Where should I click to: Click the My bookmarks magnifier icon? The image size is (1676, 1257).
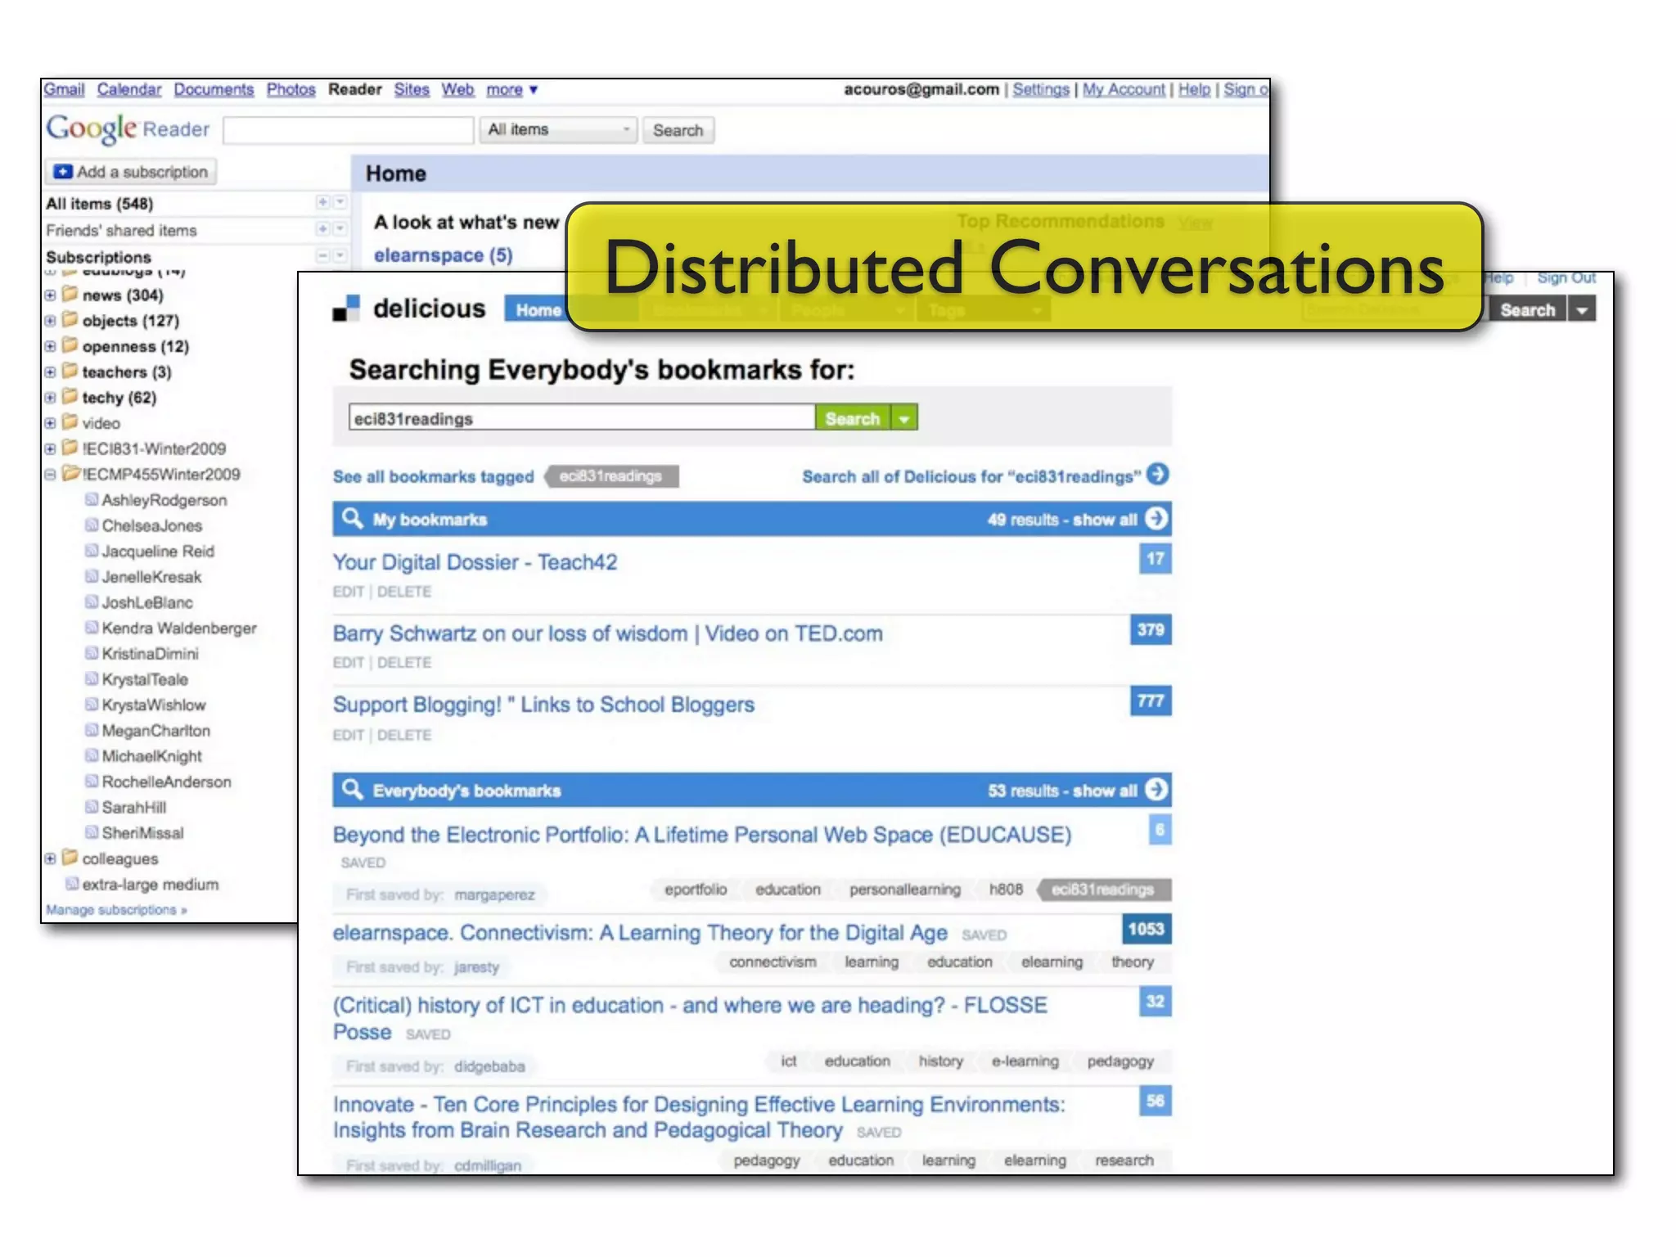[x=352, y=519]
